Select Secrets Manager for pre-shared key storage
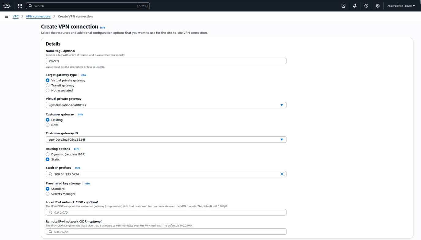 [48, 194]
